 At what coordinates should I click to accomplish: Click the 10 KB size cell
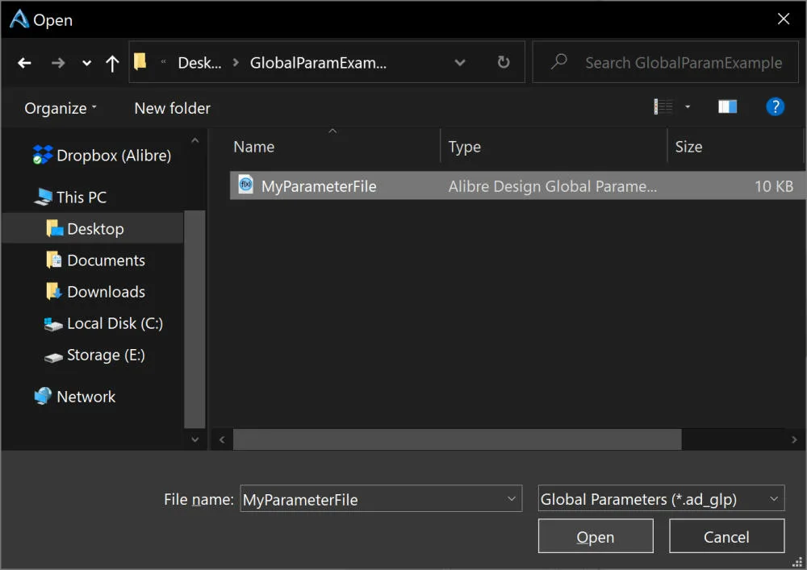pos(774,186)
